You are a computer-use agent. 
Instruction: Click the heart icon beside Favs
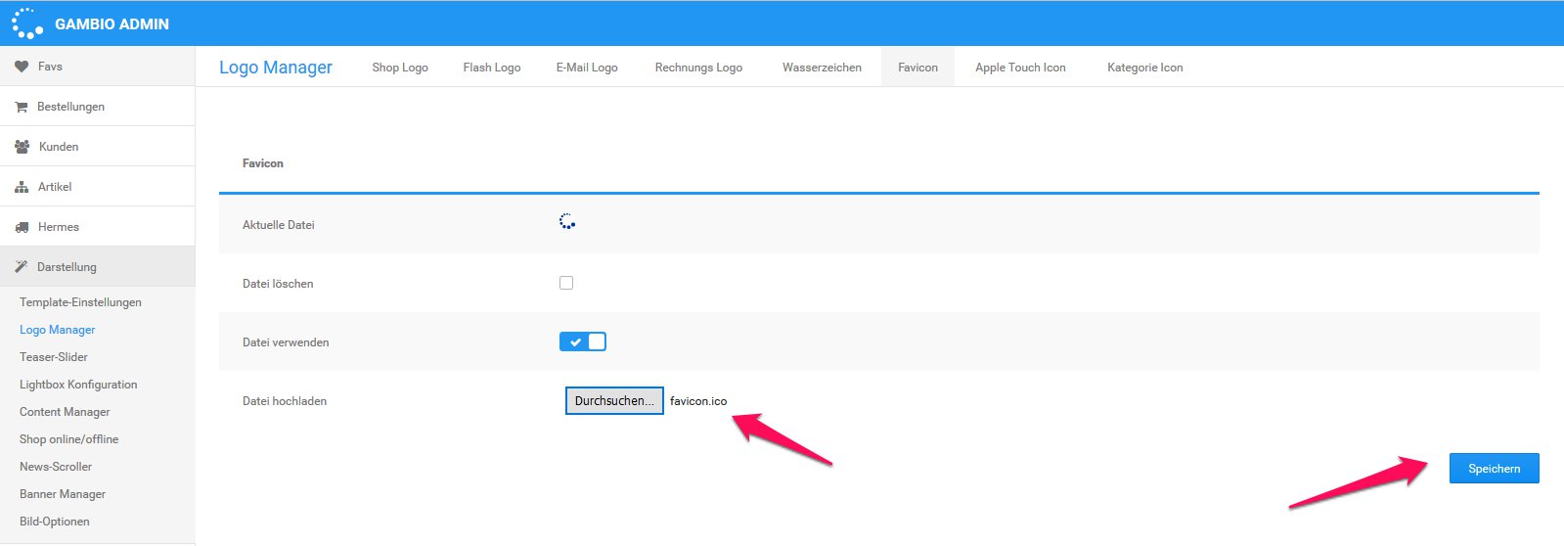point(22,67)
